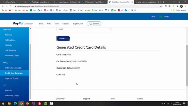188x106 pixels.
Task: Open Windows Start menu
Action: pos(3,103)
